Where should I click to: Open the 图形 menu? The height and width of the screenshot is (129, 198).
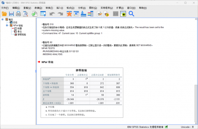click(x=93, y=8)
